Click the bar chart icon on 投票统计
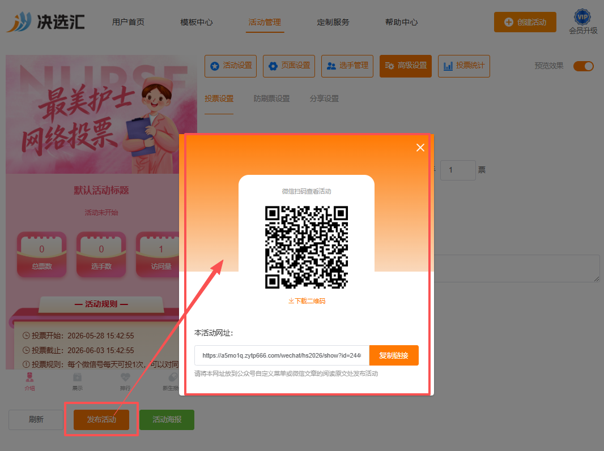This screenshot has height=451, width=604. (x=448, y=66)
